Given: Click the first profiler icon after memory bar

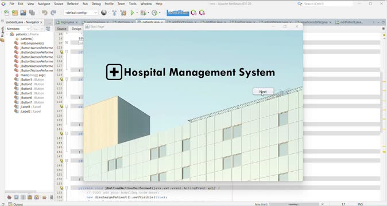Looking at the screenshot, I should (x=193, y=13).
